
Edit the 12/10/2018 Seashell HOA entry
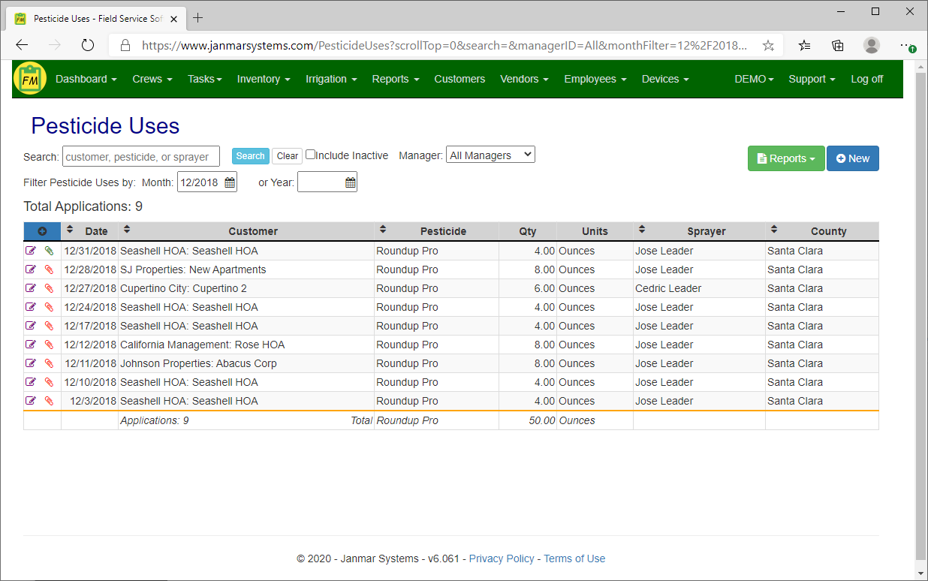(31, 382)
